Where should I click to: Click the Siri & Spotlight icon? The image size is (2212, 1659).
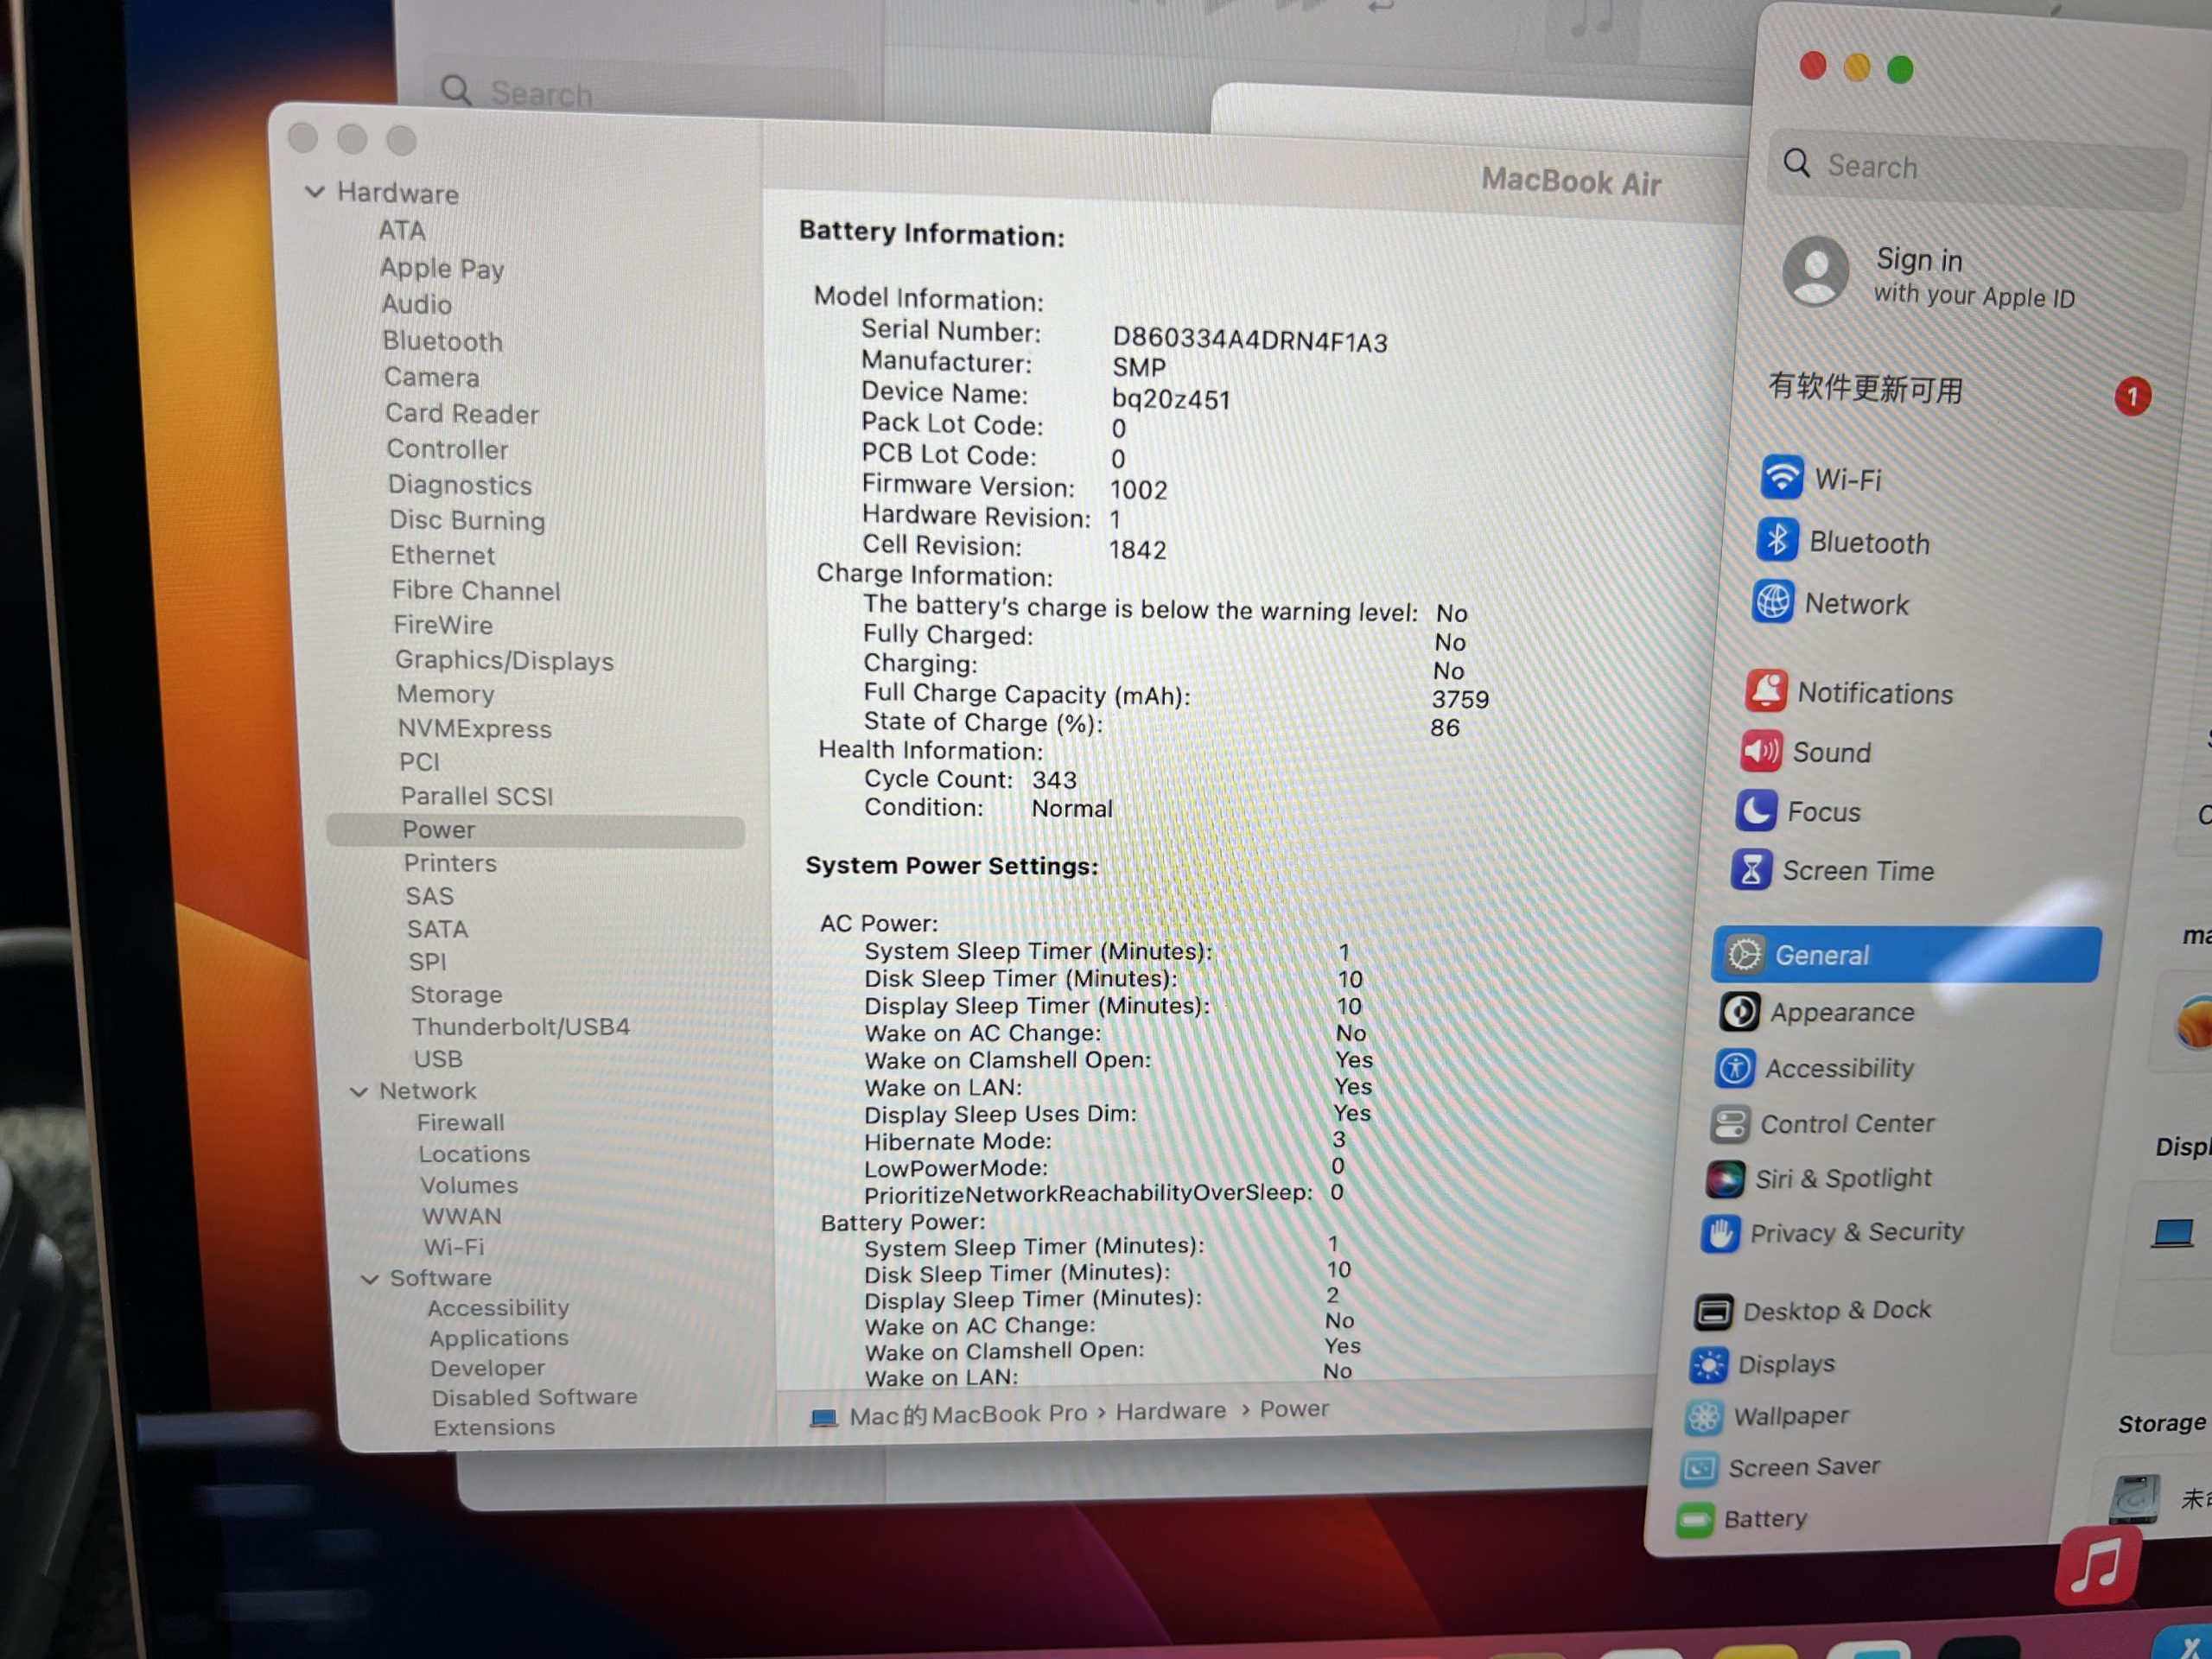pos(1726,1179)
